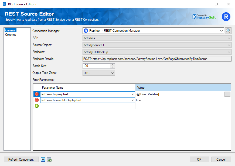
Task: Click the Parameter Name column header
Action: [88, 88]
